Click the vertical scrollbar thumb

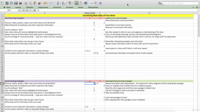[199, 26]
